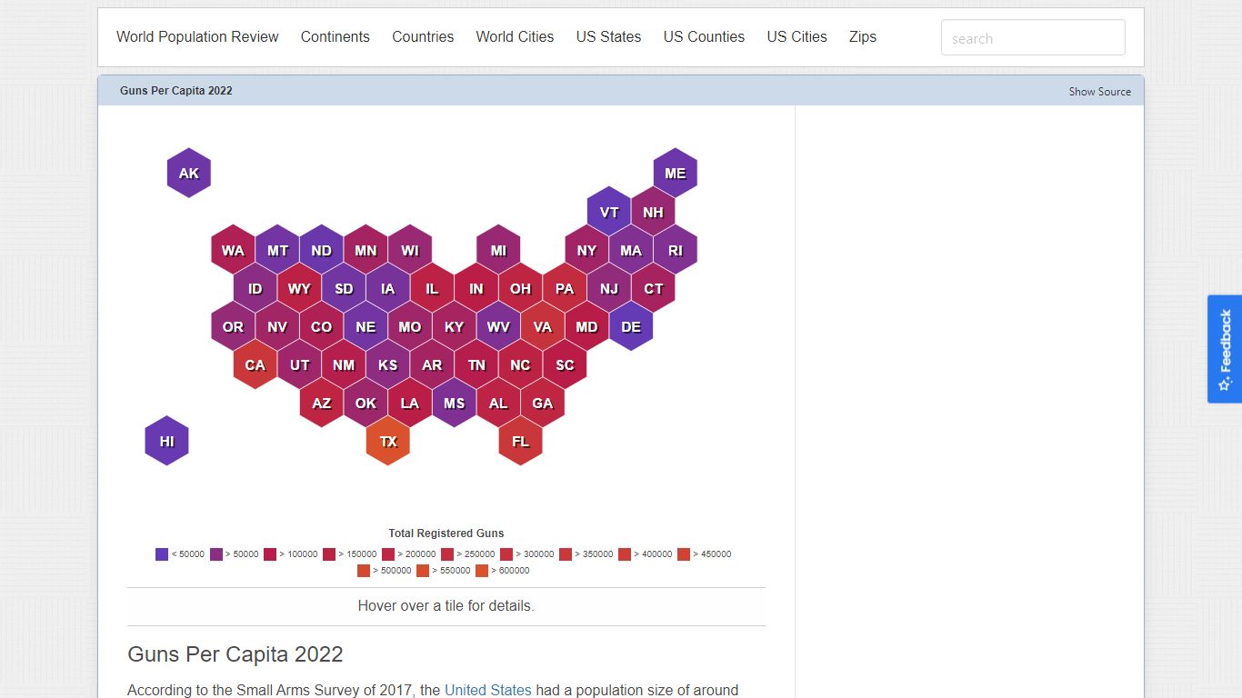
Task: Click the DE hexagon tile
Action: (631, 326)
